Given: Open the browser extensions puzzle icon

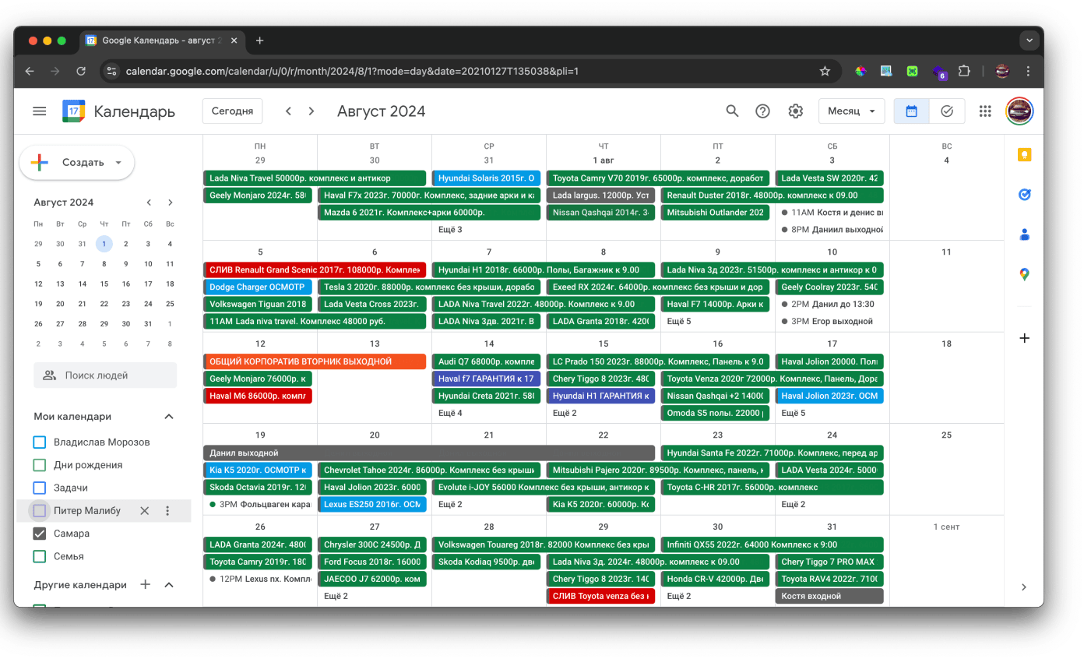Looking at the screenshot, I should 964,71.
